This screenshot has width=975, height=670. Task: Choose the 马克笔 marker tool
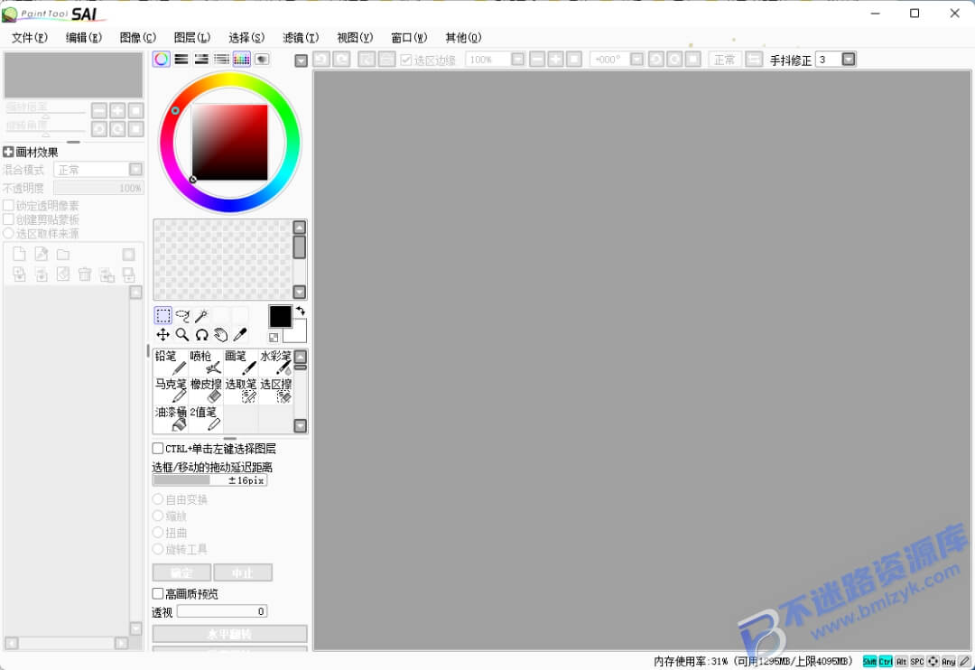[171, 390]
